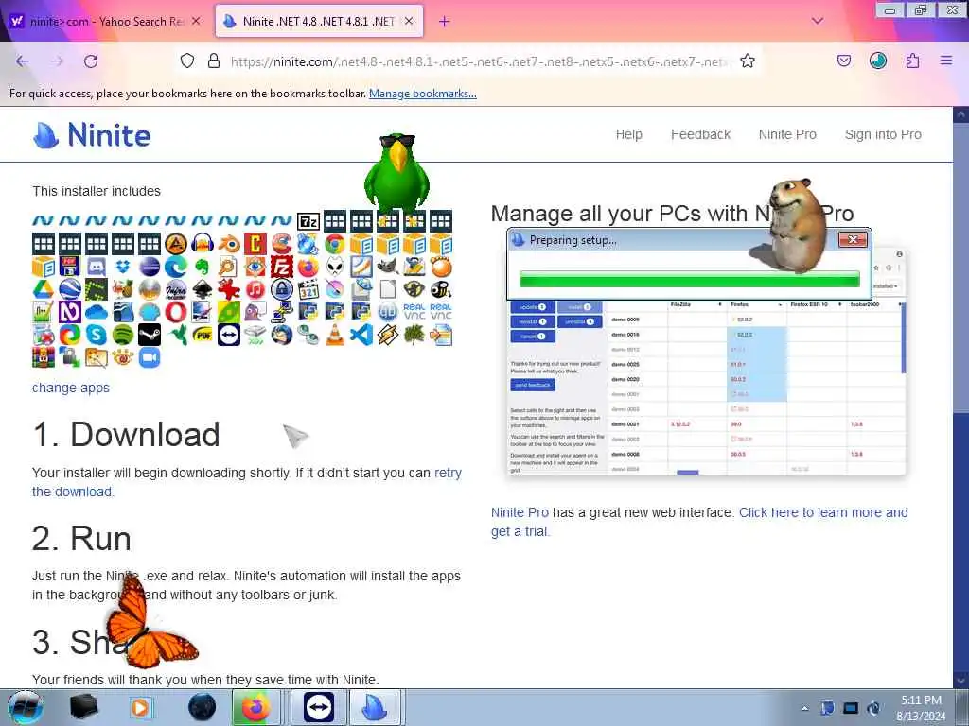
Task: Go back using the browser back arrow
Action: 23,60
